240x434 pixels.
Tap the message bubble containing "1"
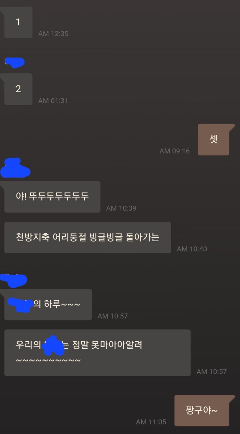tap(18, 22)
